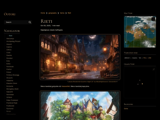Viewport: 160px width, 120px height.
Task: Open Assunt in the Navigator
Action: (x=9, y=44)
